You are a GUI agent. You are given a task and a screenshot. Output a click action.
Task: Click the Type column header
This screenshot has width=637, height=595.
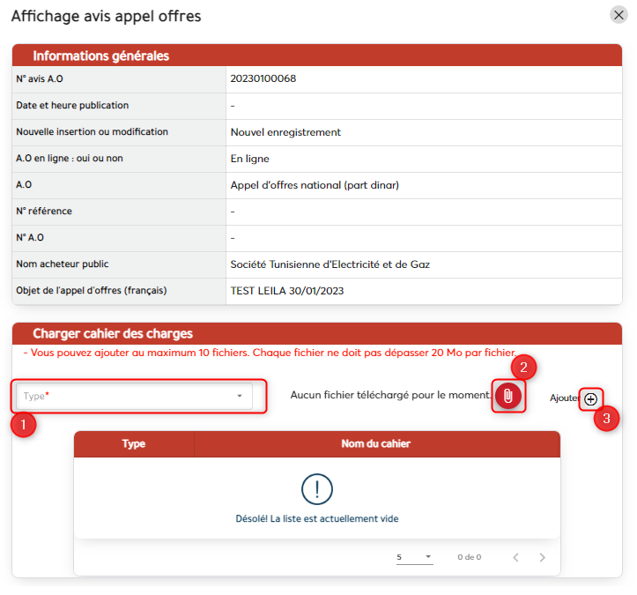coord(134,444)
